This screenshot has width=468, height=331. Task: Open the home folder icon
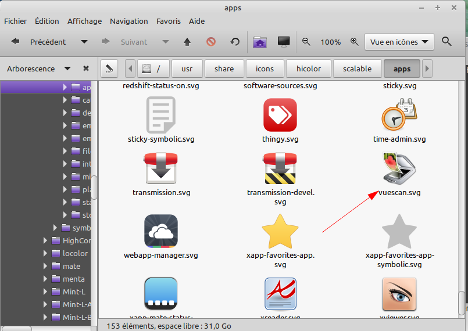click(x=260, y=42)
